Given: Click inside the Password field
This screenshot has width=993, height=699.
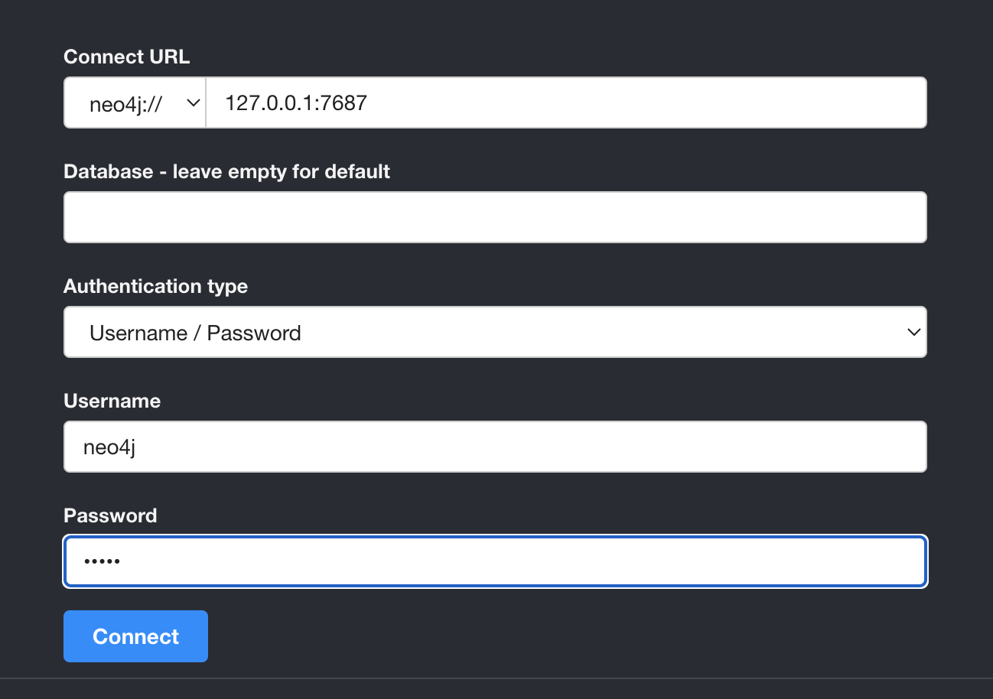Looking at the screenshot, I should tap(495, 561).
